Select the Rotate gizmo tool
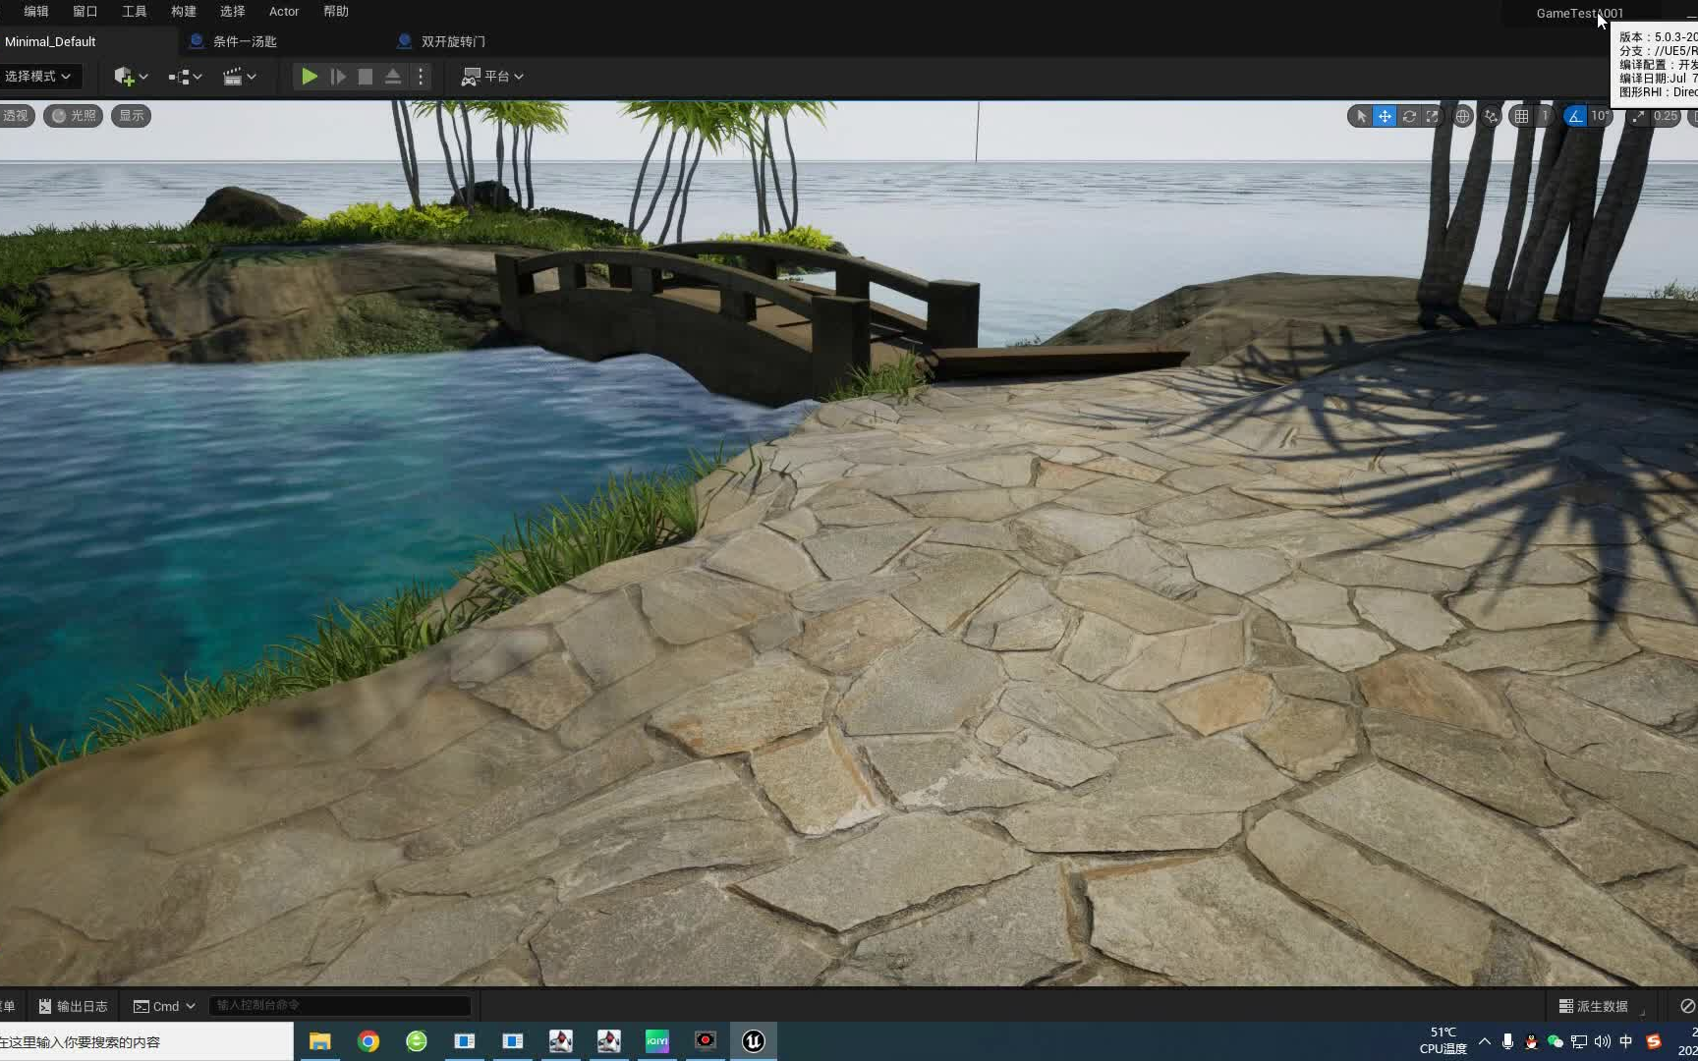Viewport: 1698px width, 1061px height. point(1409,116)
